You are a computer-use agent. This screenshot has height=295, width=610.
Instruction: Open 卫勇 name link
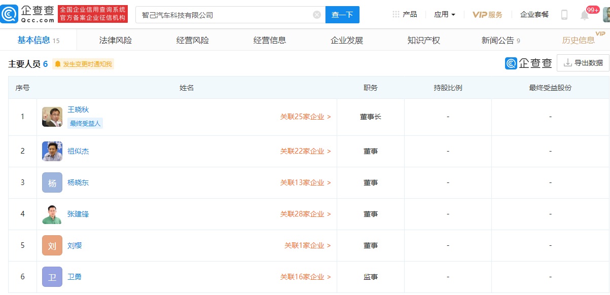pyautogui.click(x=75, y=277)
